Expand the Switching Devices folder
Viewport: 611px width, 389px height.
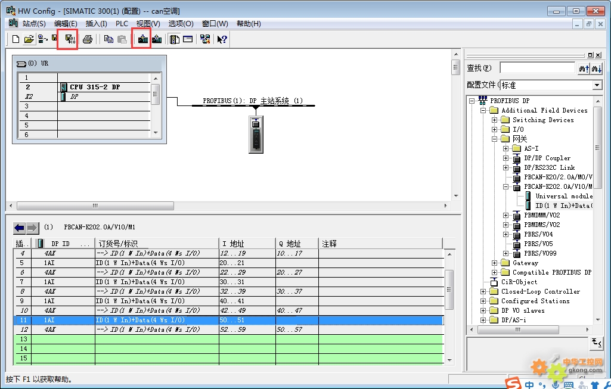click(x=495, y=120)
